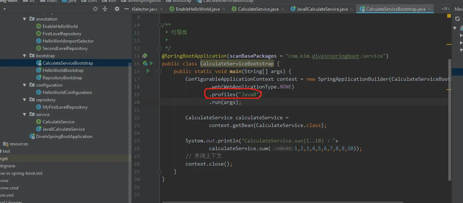
Task: Click 'java' in breadcrumb navigation bar
Action: (x=72, y=1)
